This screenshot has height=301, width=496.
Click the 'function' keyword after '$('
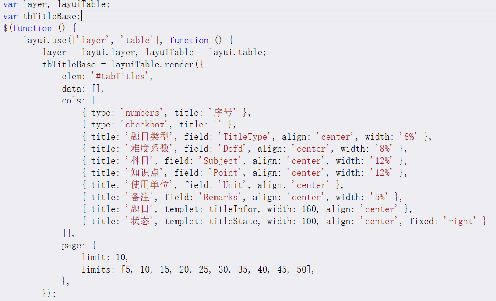(x=32, y=28)
